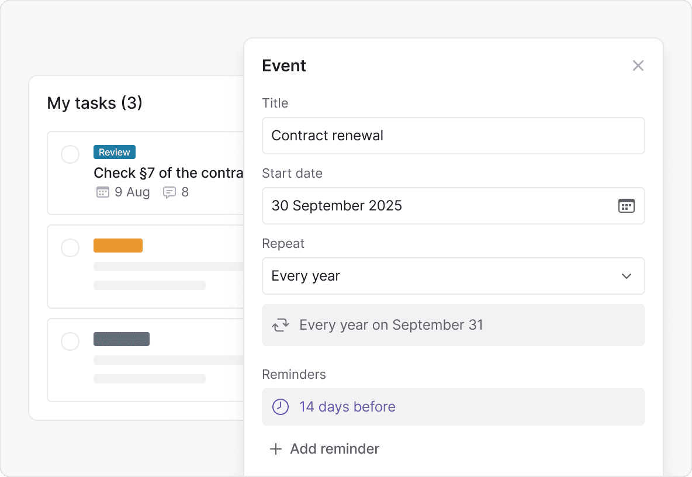Toggle the circle on the orange-tagged task
The image size is (692, 477).
pos(70,247)
